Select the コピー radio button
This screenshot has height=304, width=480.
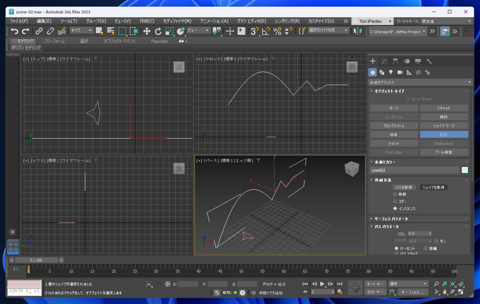(395, 201)
